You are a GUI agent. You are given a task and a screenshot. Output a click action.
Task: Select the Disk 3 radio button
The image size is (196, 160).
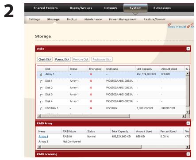click(x=41, y=95)
